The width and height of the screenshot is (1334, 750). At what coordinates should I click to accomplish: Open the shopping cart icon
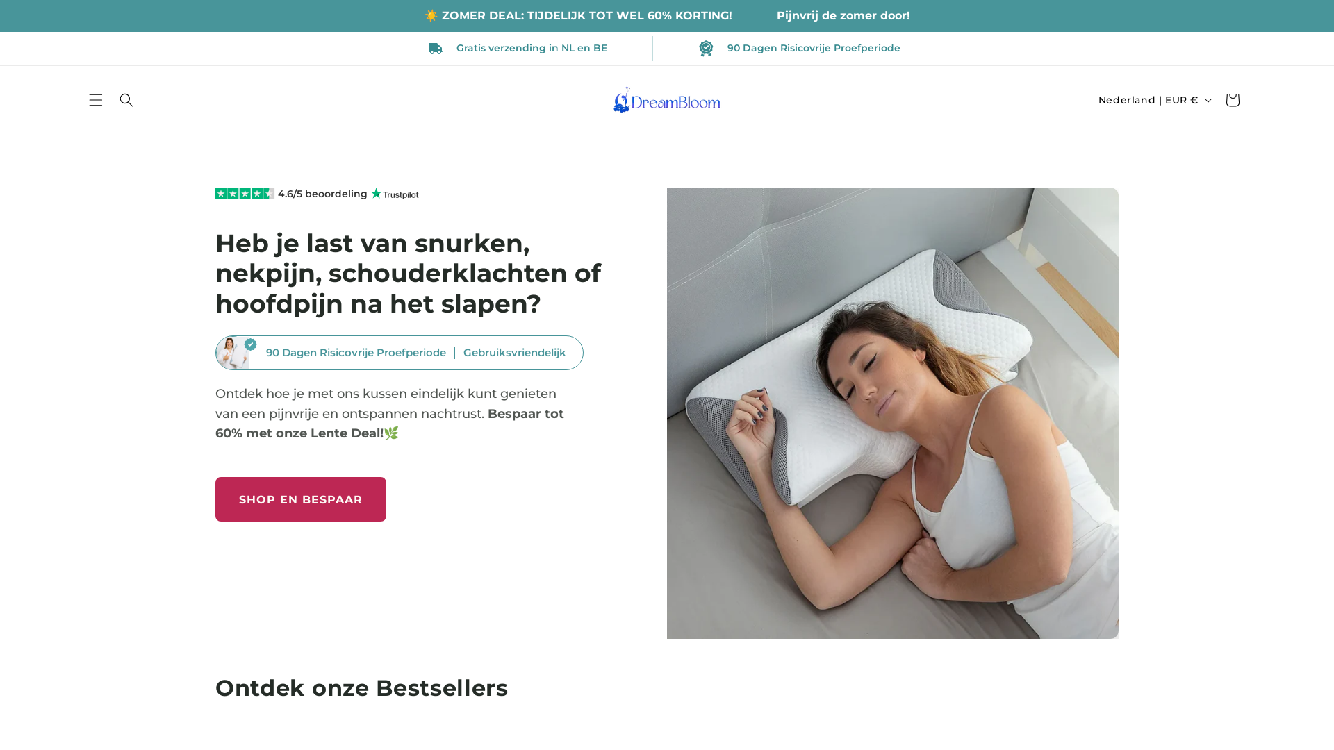click(x=1233, y=100)
